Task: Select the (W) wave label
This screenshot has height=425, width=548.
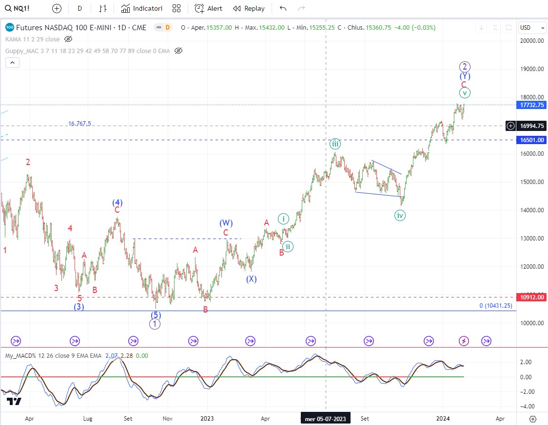Action: pos(226,223)
